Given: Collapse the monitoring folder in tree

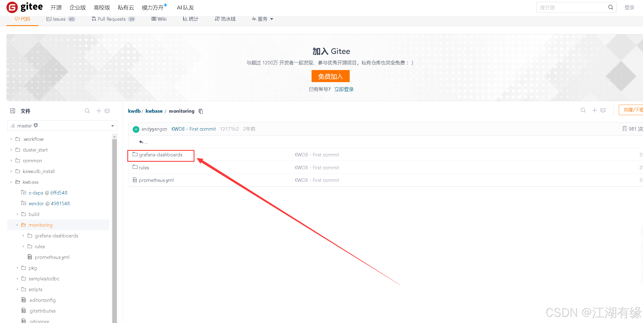Looking at the screenshot, I should [x=17, y=225].
